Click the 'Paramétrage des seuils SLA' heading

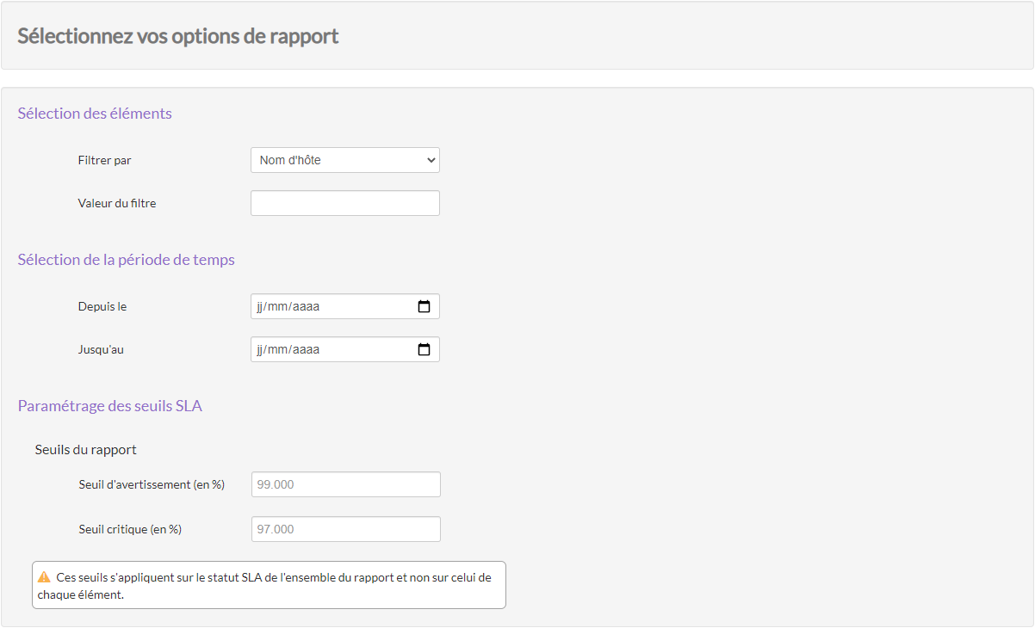click(x=109, y=406)
